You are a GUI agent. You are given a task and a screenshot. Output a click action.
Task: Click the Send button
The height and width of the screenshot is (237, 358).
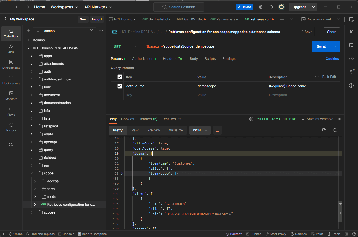coord(321,46)
